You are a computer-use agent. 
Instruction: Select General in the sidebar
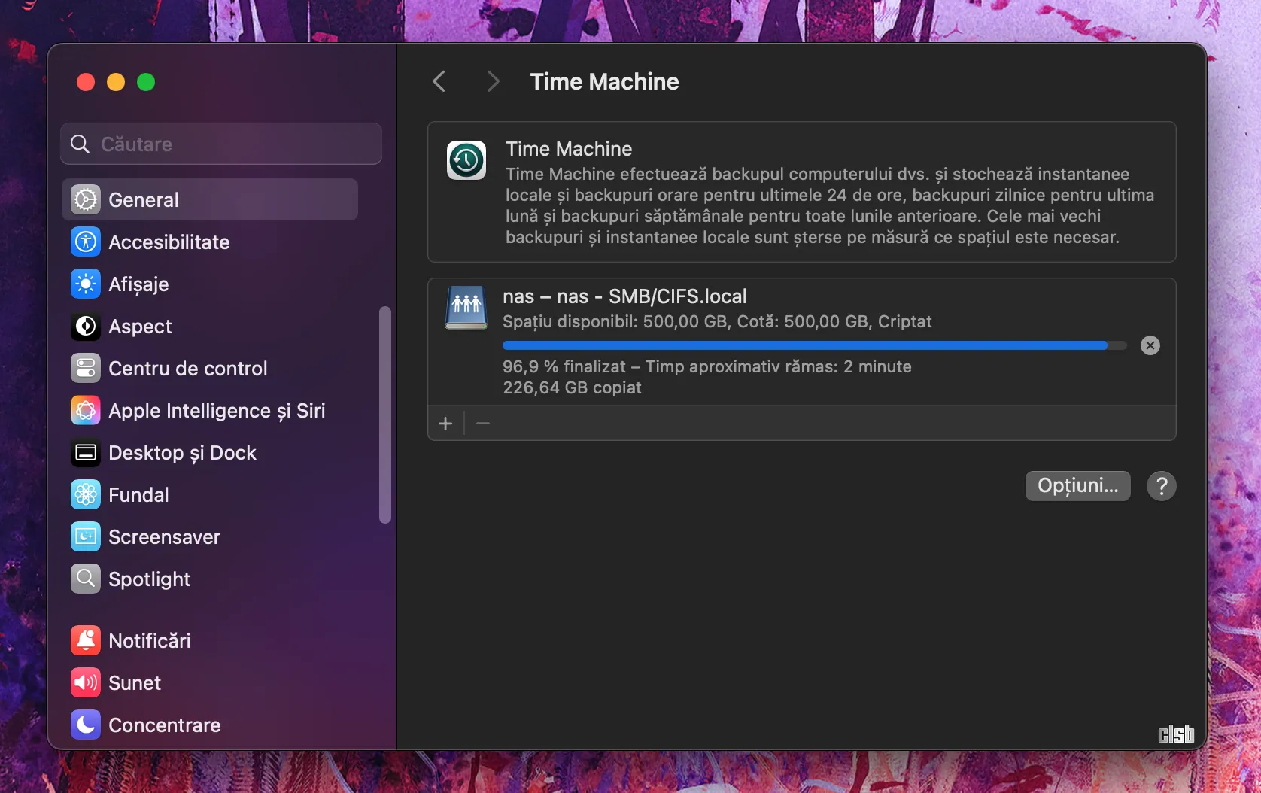coord(210,199)
